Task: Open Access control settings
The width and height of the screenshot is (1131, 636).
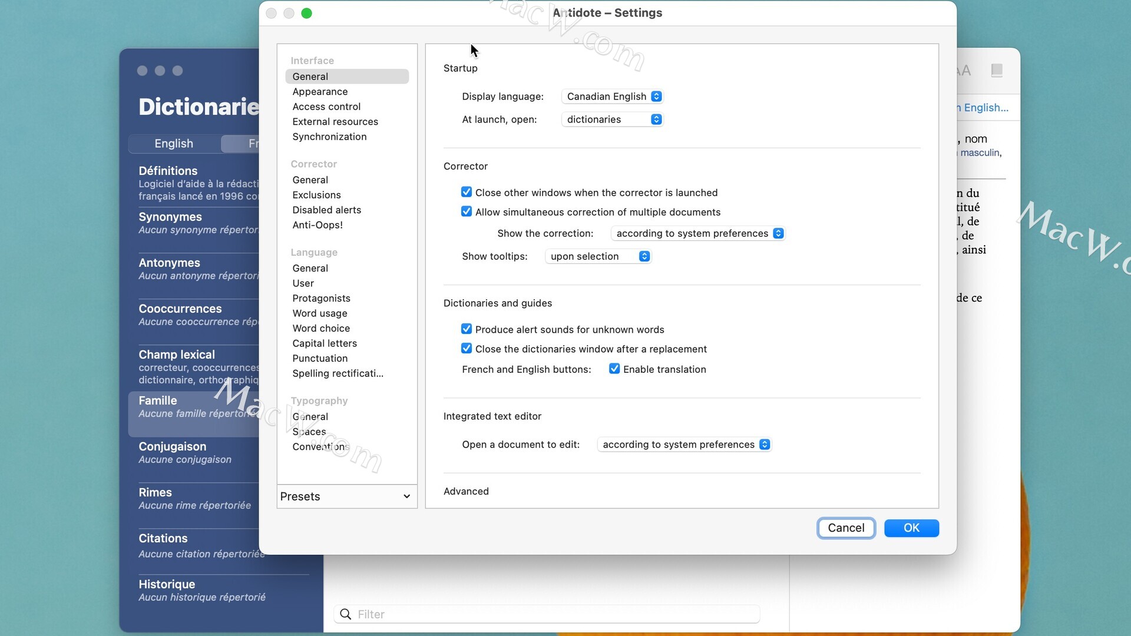Action: coord(326,107)
